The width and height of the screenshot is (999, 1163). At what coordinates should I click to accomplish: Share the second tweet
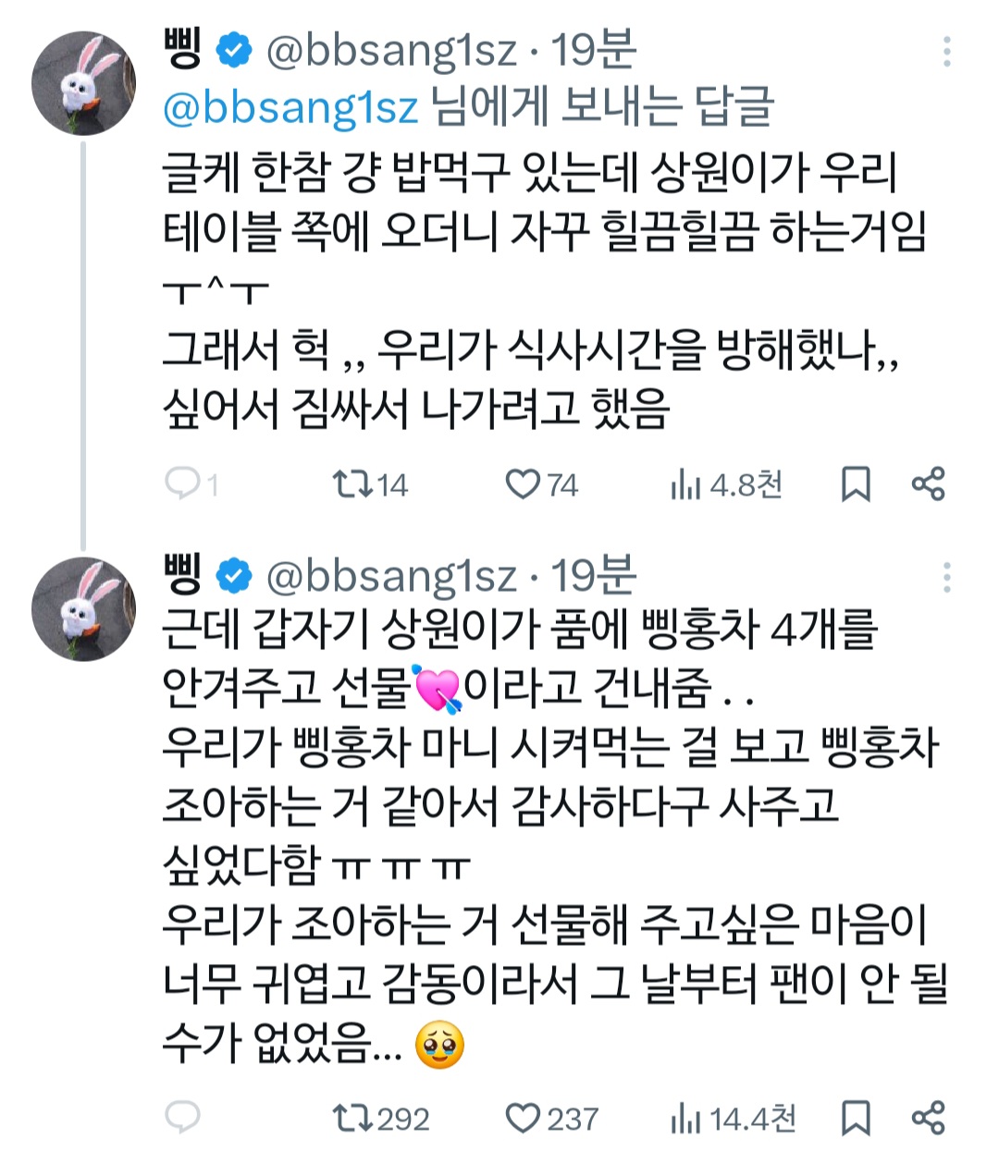click(x=928, y=1119)
